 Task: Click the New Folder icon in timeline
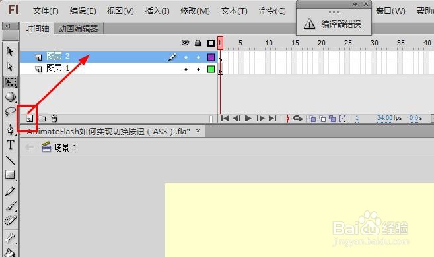coord(42,119)
